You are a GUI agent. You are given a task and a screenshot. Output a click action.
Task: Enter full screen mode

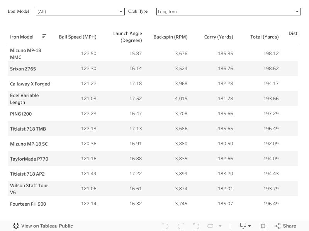coord(263,226)
